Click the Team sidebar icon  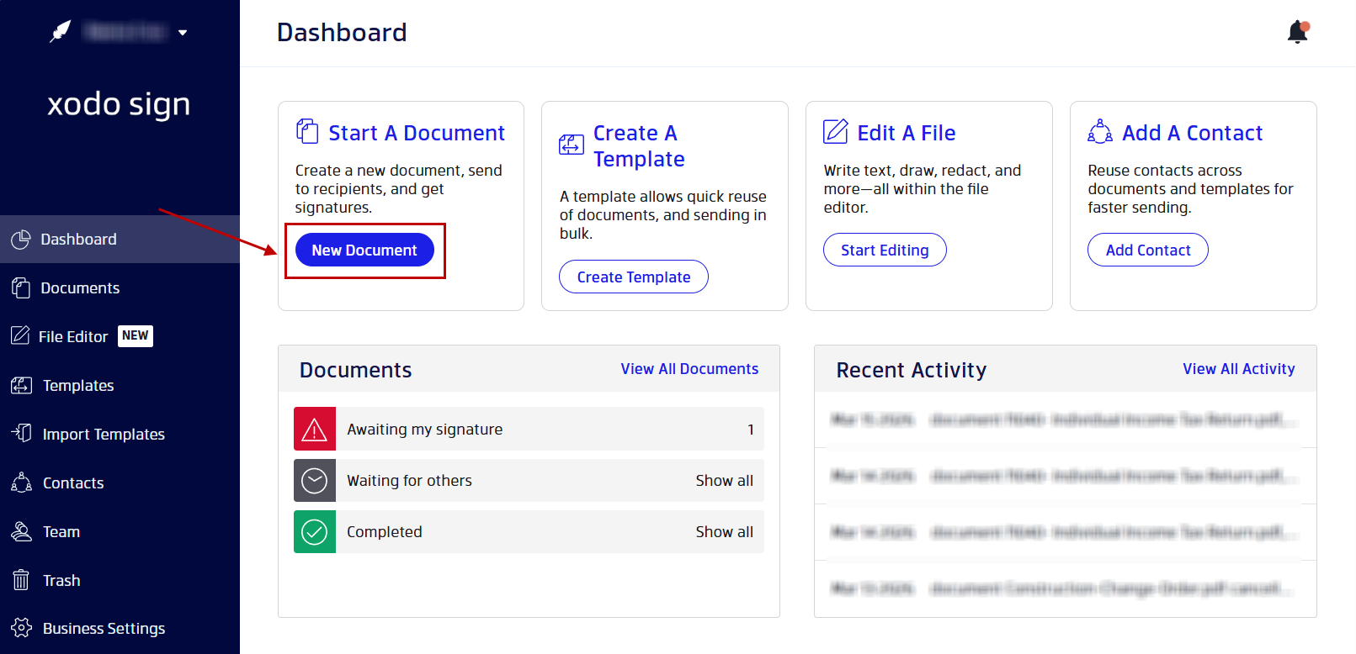(21, 531)
